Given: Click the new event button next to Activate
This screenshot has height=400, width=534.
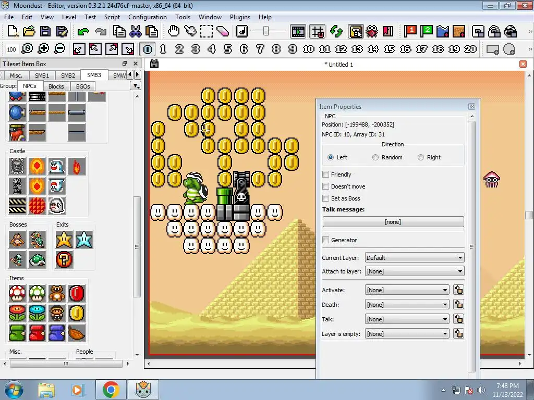Looking at the screenshot, I should click(x=458, y=290).
